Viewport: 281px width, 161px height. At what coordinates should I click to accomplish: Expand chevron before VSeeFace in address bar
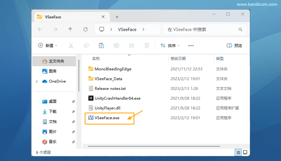[111, 29]
